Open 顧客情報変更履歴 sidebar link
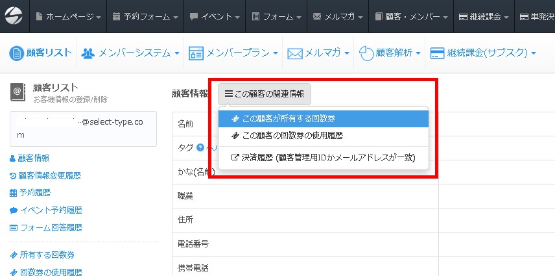The width and height of the screenshot is (555, 276). tap(49, 176)
